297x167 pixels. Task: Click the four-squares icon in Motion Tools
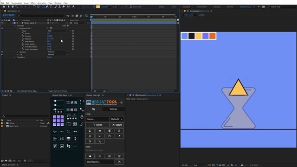coord(75,124)
